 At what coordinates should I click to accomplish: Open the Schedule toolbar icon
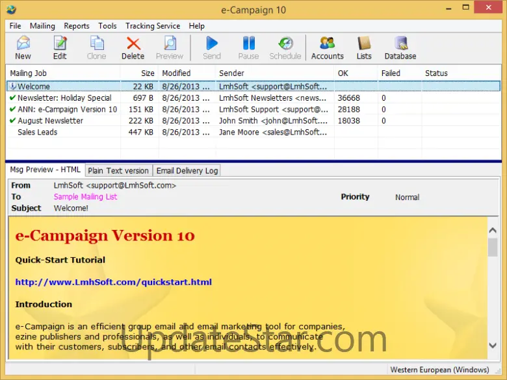click(285, 48)
